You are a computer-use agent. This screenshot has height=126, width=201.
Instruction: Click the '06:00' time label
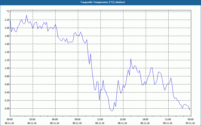(55, 119)
